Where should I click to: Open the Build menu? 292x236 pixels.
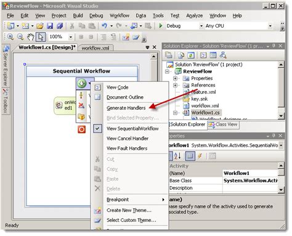pyautogui.click(x=78, y=15)
